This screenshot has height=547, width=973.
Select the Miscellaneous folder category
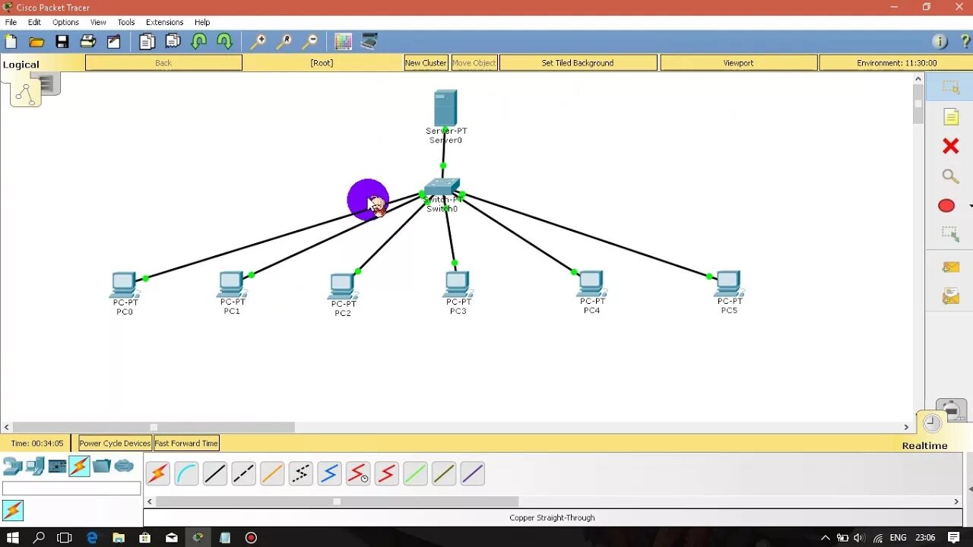(x=102, y=466)
